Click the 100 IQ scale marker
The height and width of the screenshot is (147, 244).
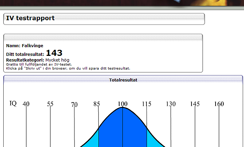(123, 104)
